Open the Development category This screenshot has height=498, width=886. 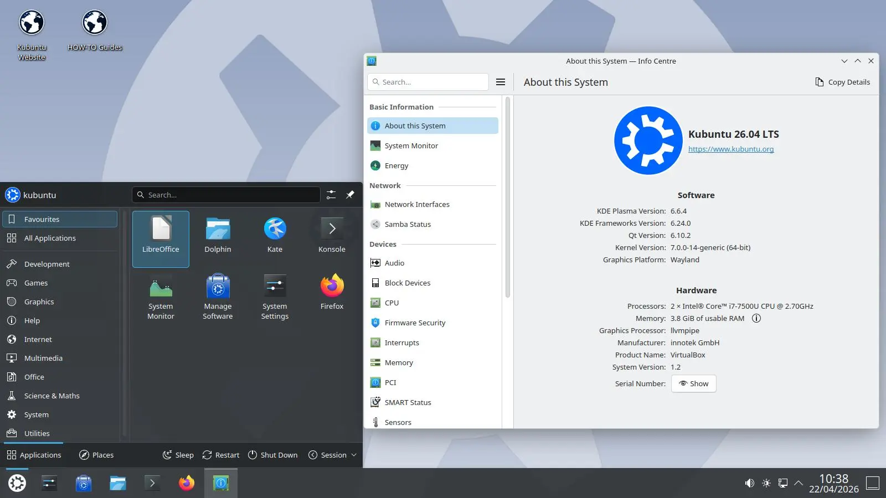pos(60,264)
